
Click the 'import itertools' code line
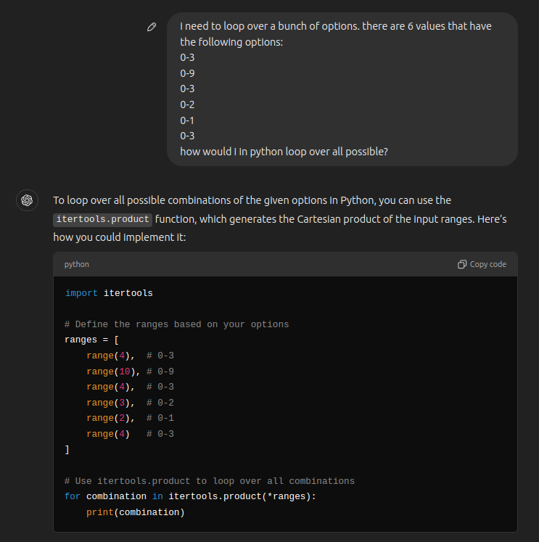(109, 293)
